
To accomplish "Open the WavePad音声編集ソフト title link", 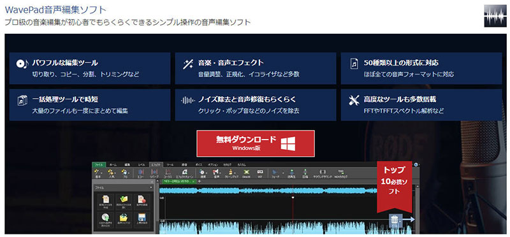I will click(55, 10).
